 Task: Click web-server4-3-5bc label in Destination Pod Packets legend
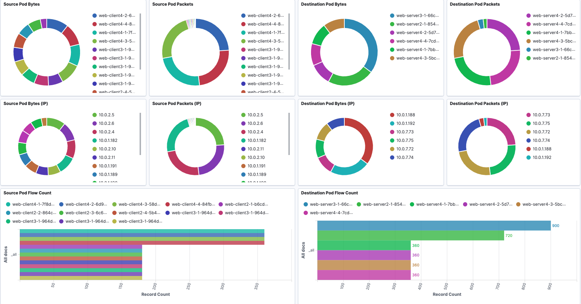(554, 41)
